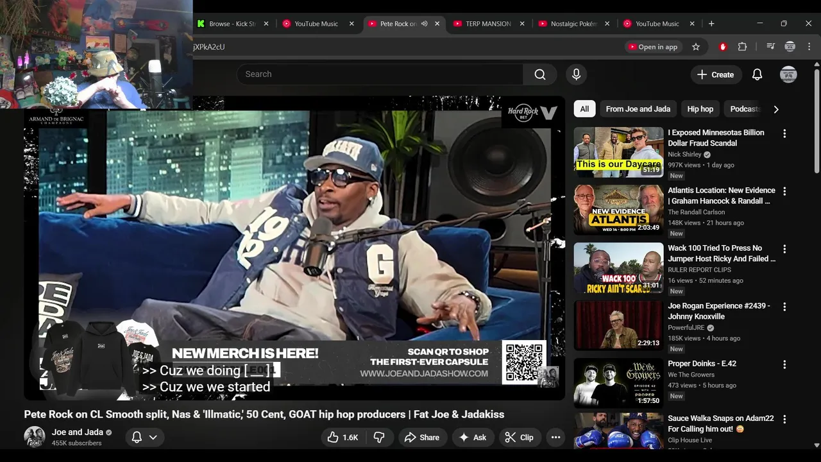Select the Hip hop filter chip
821x462 pixels.
[x=700, y=109]
